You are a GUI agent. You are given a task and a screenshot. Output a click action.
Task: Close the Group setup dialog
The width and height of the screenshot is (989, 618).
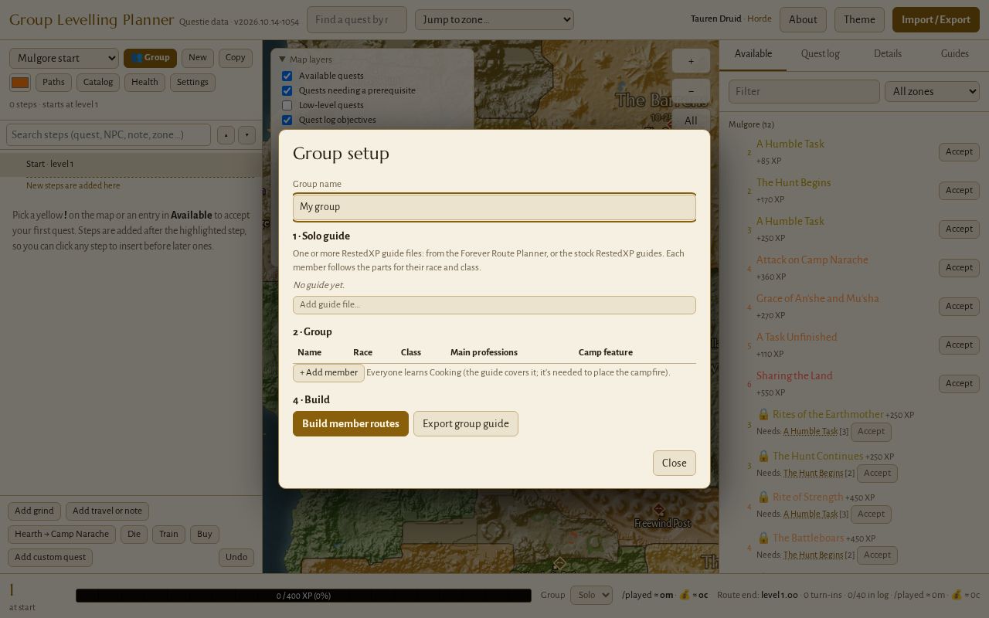(x=675, y=463)
